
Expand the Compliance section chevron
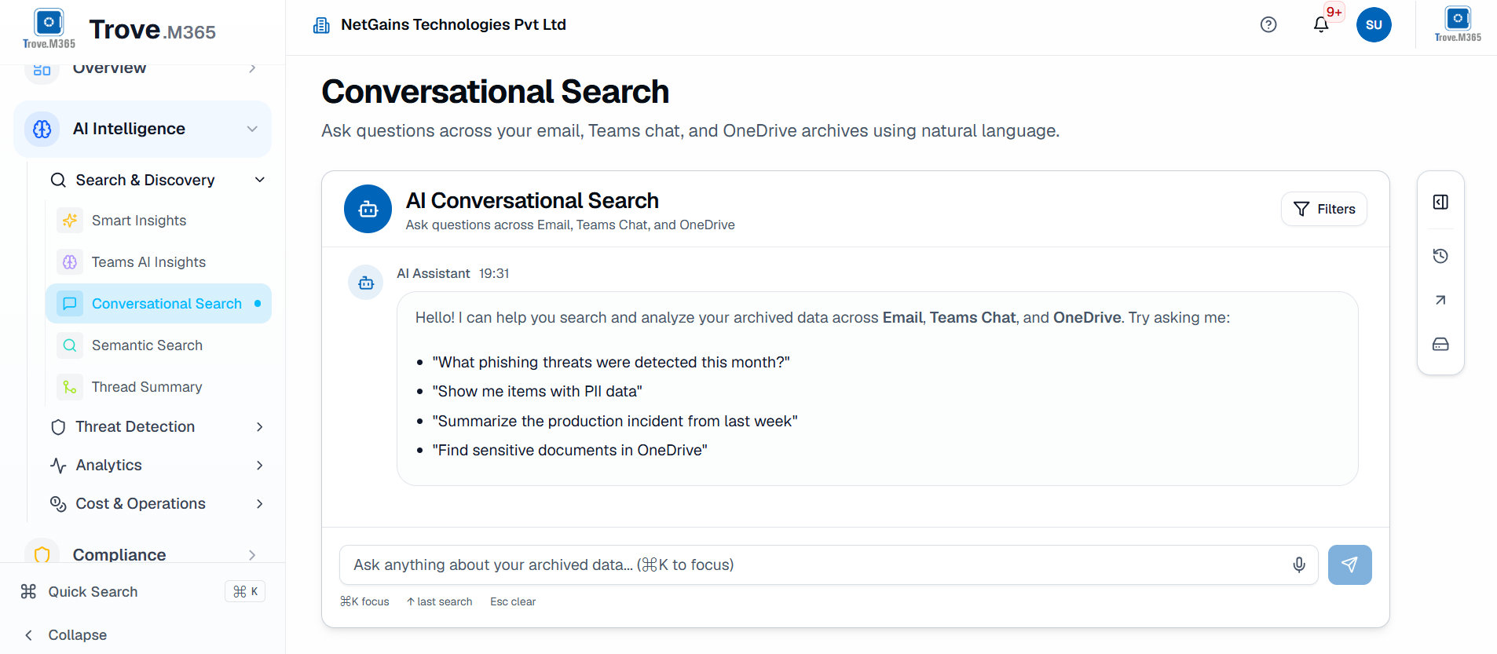(x=252, y=554)
